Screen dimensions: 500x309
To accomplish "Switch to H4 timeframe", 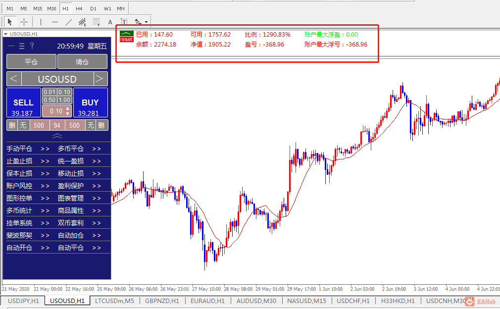I will point(79,8).
